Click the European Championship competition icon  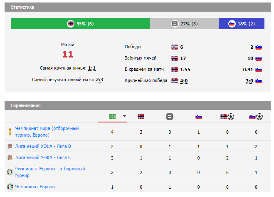10,187
